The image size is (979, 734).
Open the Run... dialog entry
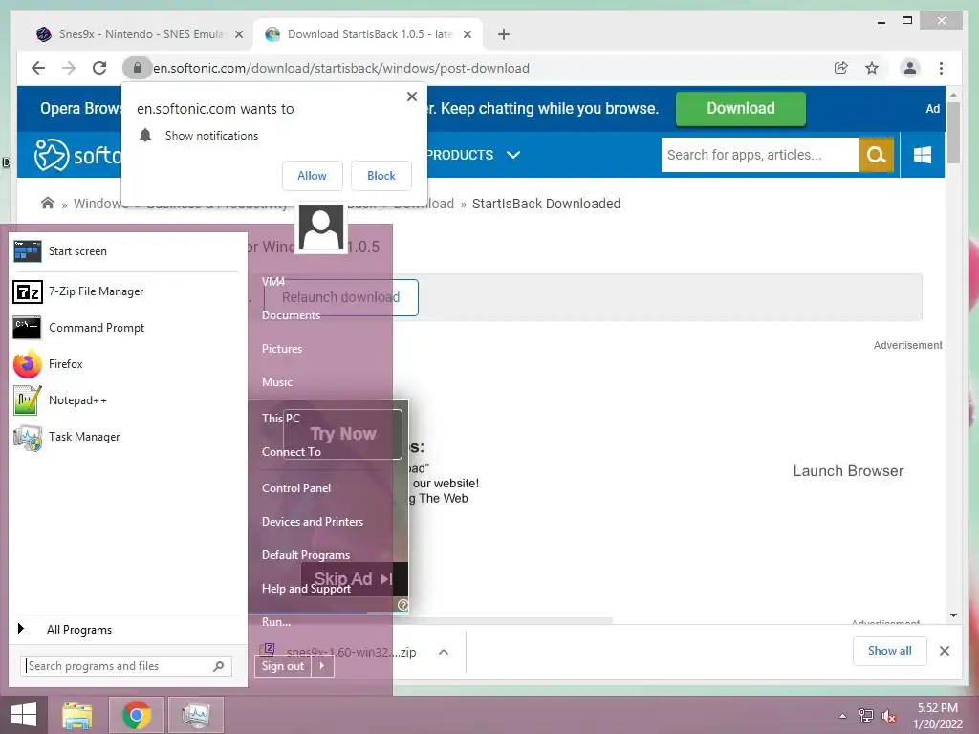pos(276,621)
